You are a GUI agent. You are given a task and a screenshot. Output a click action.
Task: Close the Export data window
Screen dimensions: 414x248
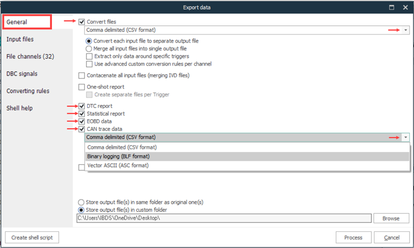pyautogui.click(x=406, y=8)
